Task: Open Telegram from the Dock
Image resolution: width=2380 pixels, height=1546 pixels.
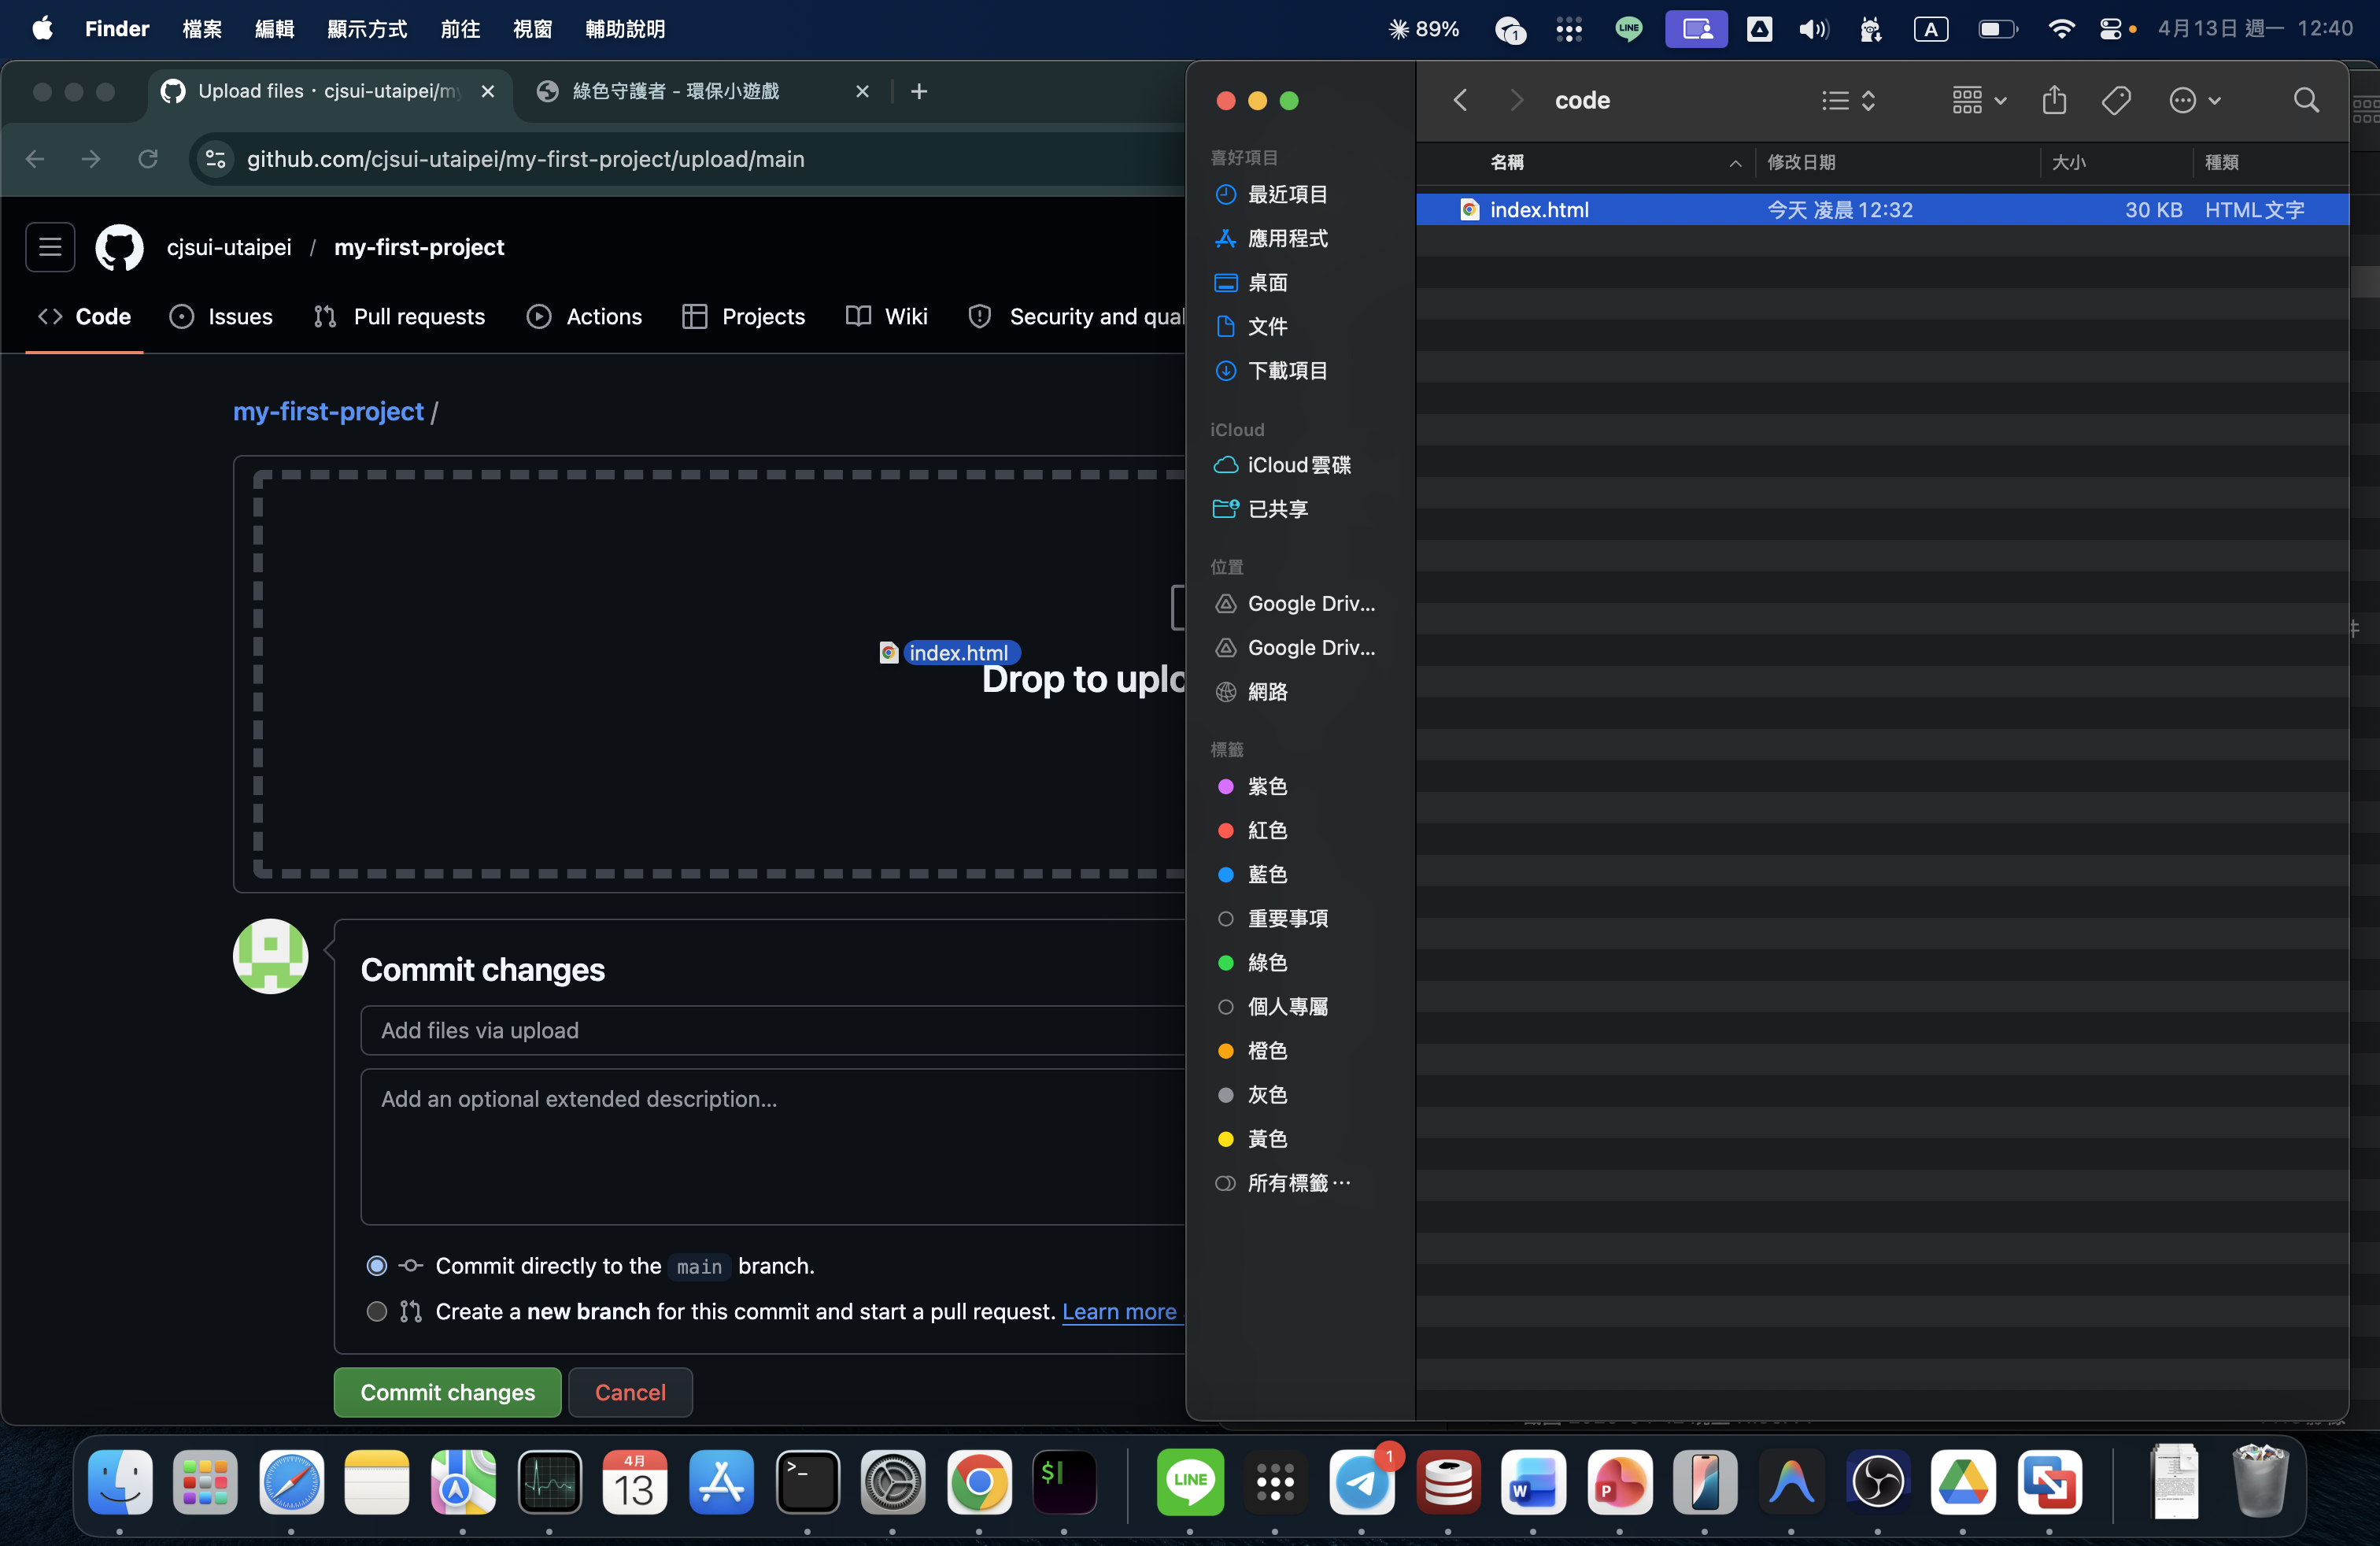Action: point(1362,1482)
